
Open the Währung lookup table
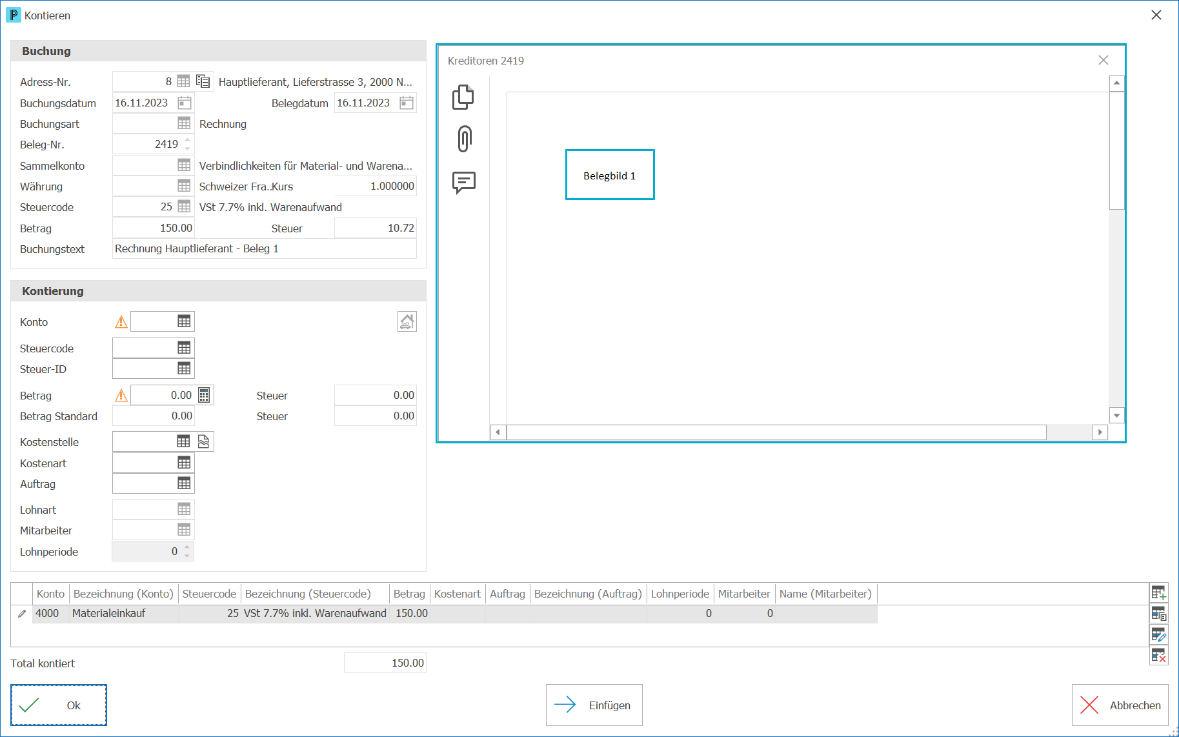(184, 186)
